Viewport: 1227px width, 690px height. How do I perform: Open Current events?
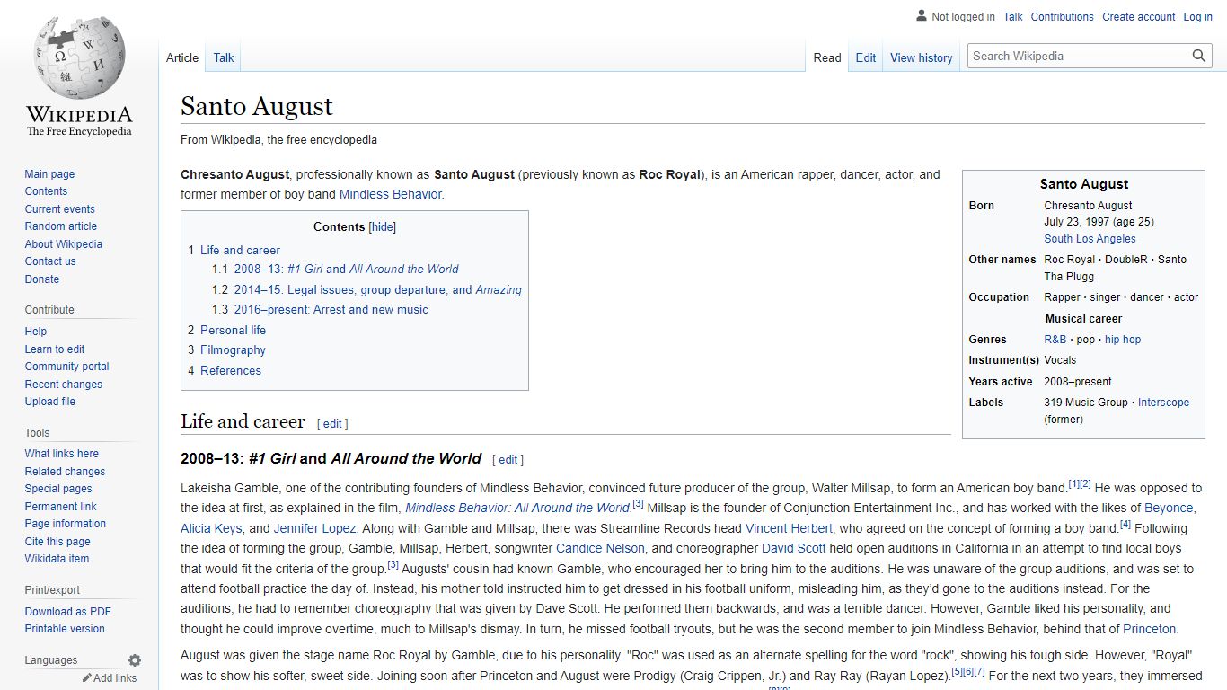point(59,209)
